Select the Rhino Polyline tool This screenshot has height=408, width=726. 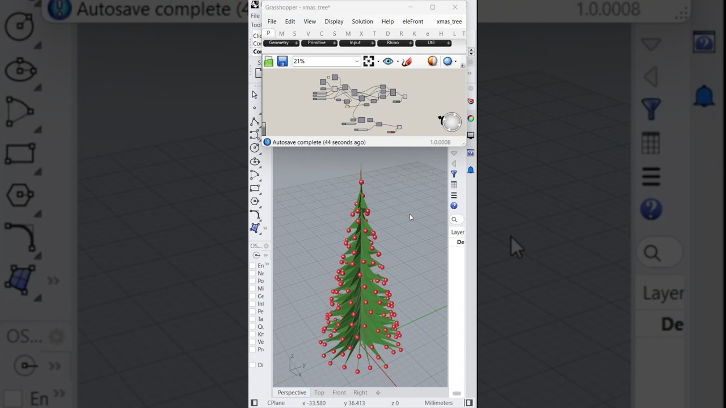255,121
